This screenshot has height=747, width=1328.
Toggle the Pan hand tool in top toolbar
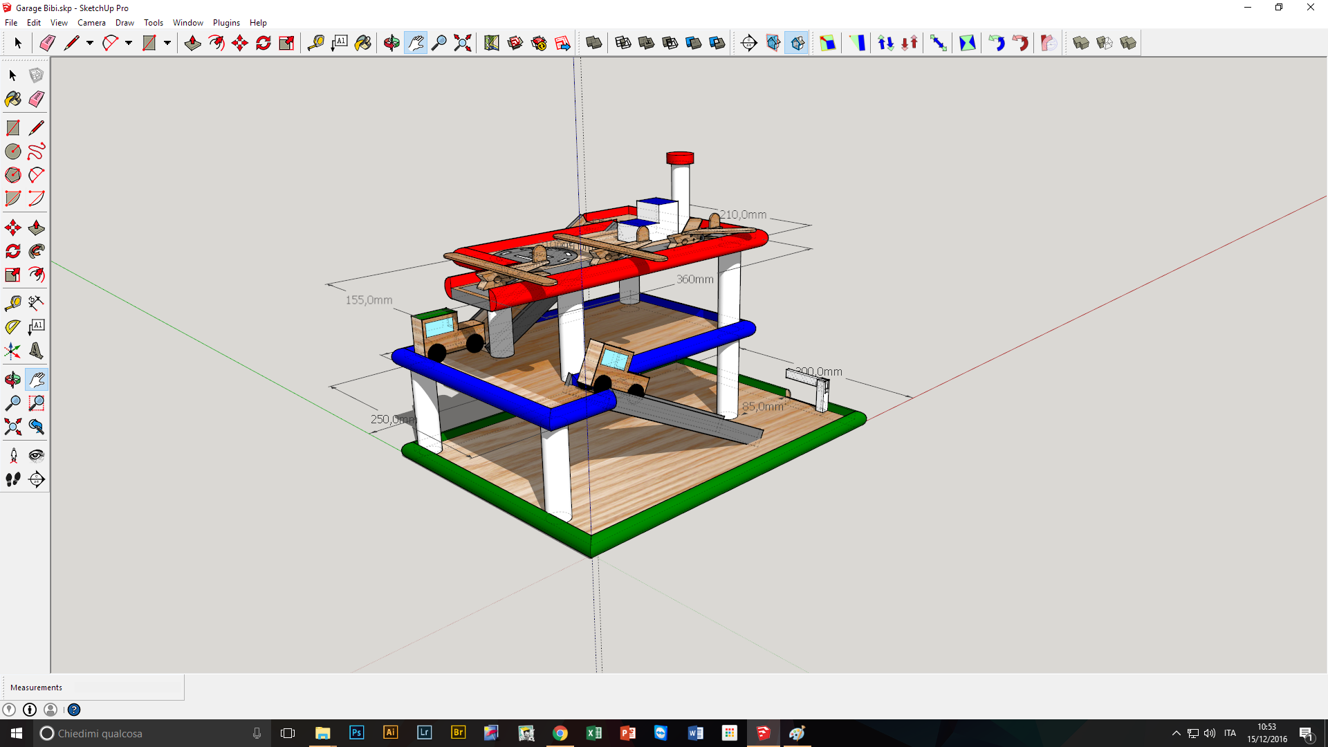click(x=416, y=43)
